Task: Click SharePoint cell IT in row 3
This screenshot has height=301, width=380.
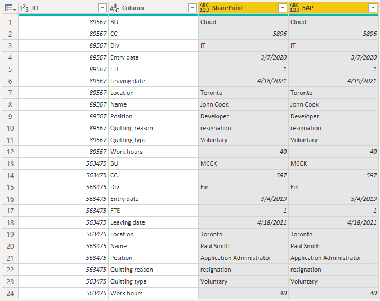Action: 243,45
